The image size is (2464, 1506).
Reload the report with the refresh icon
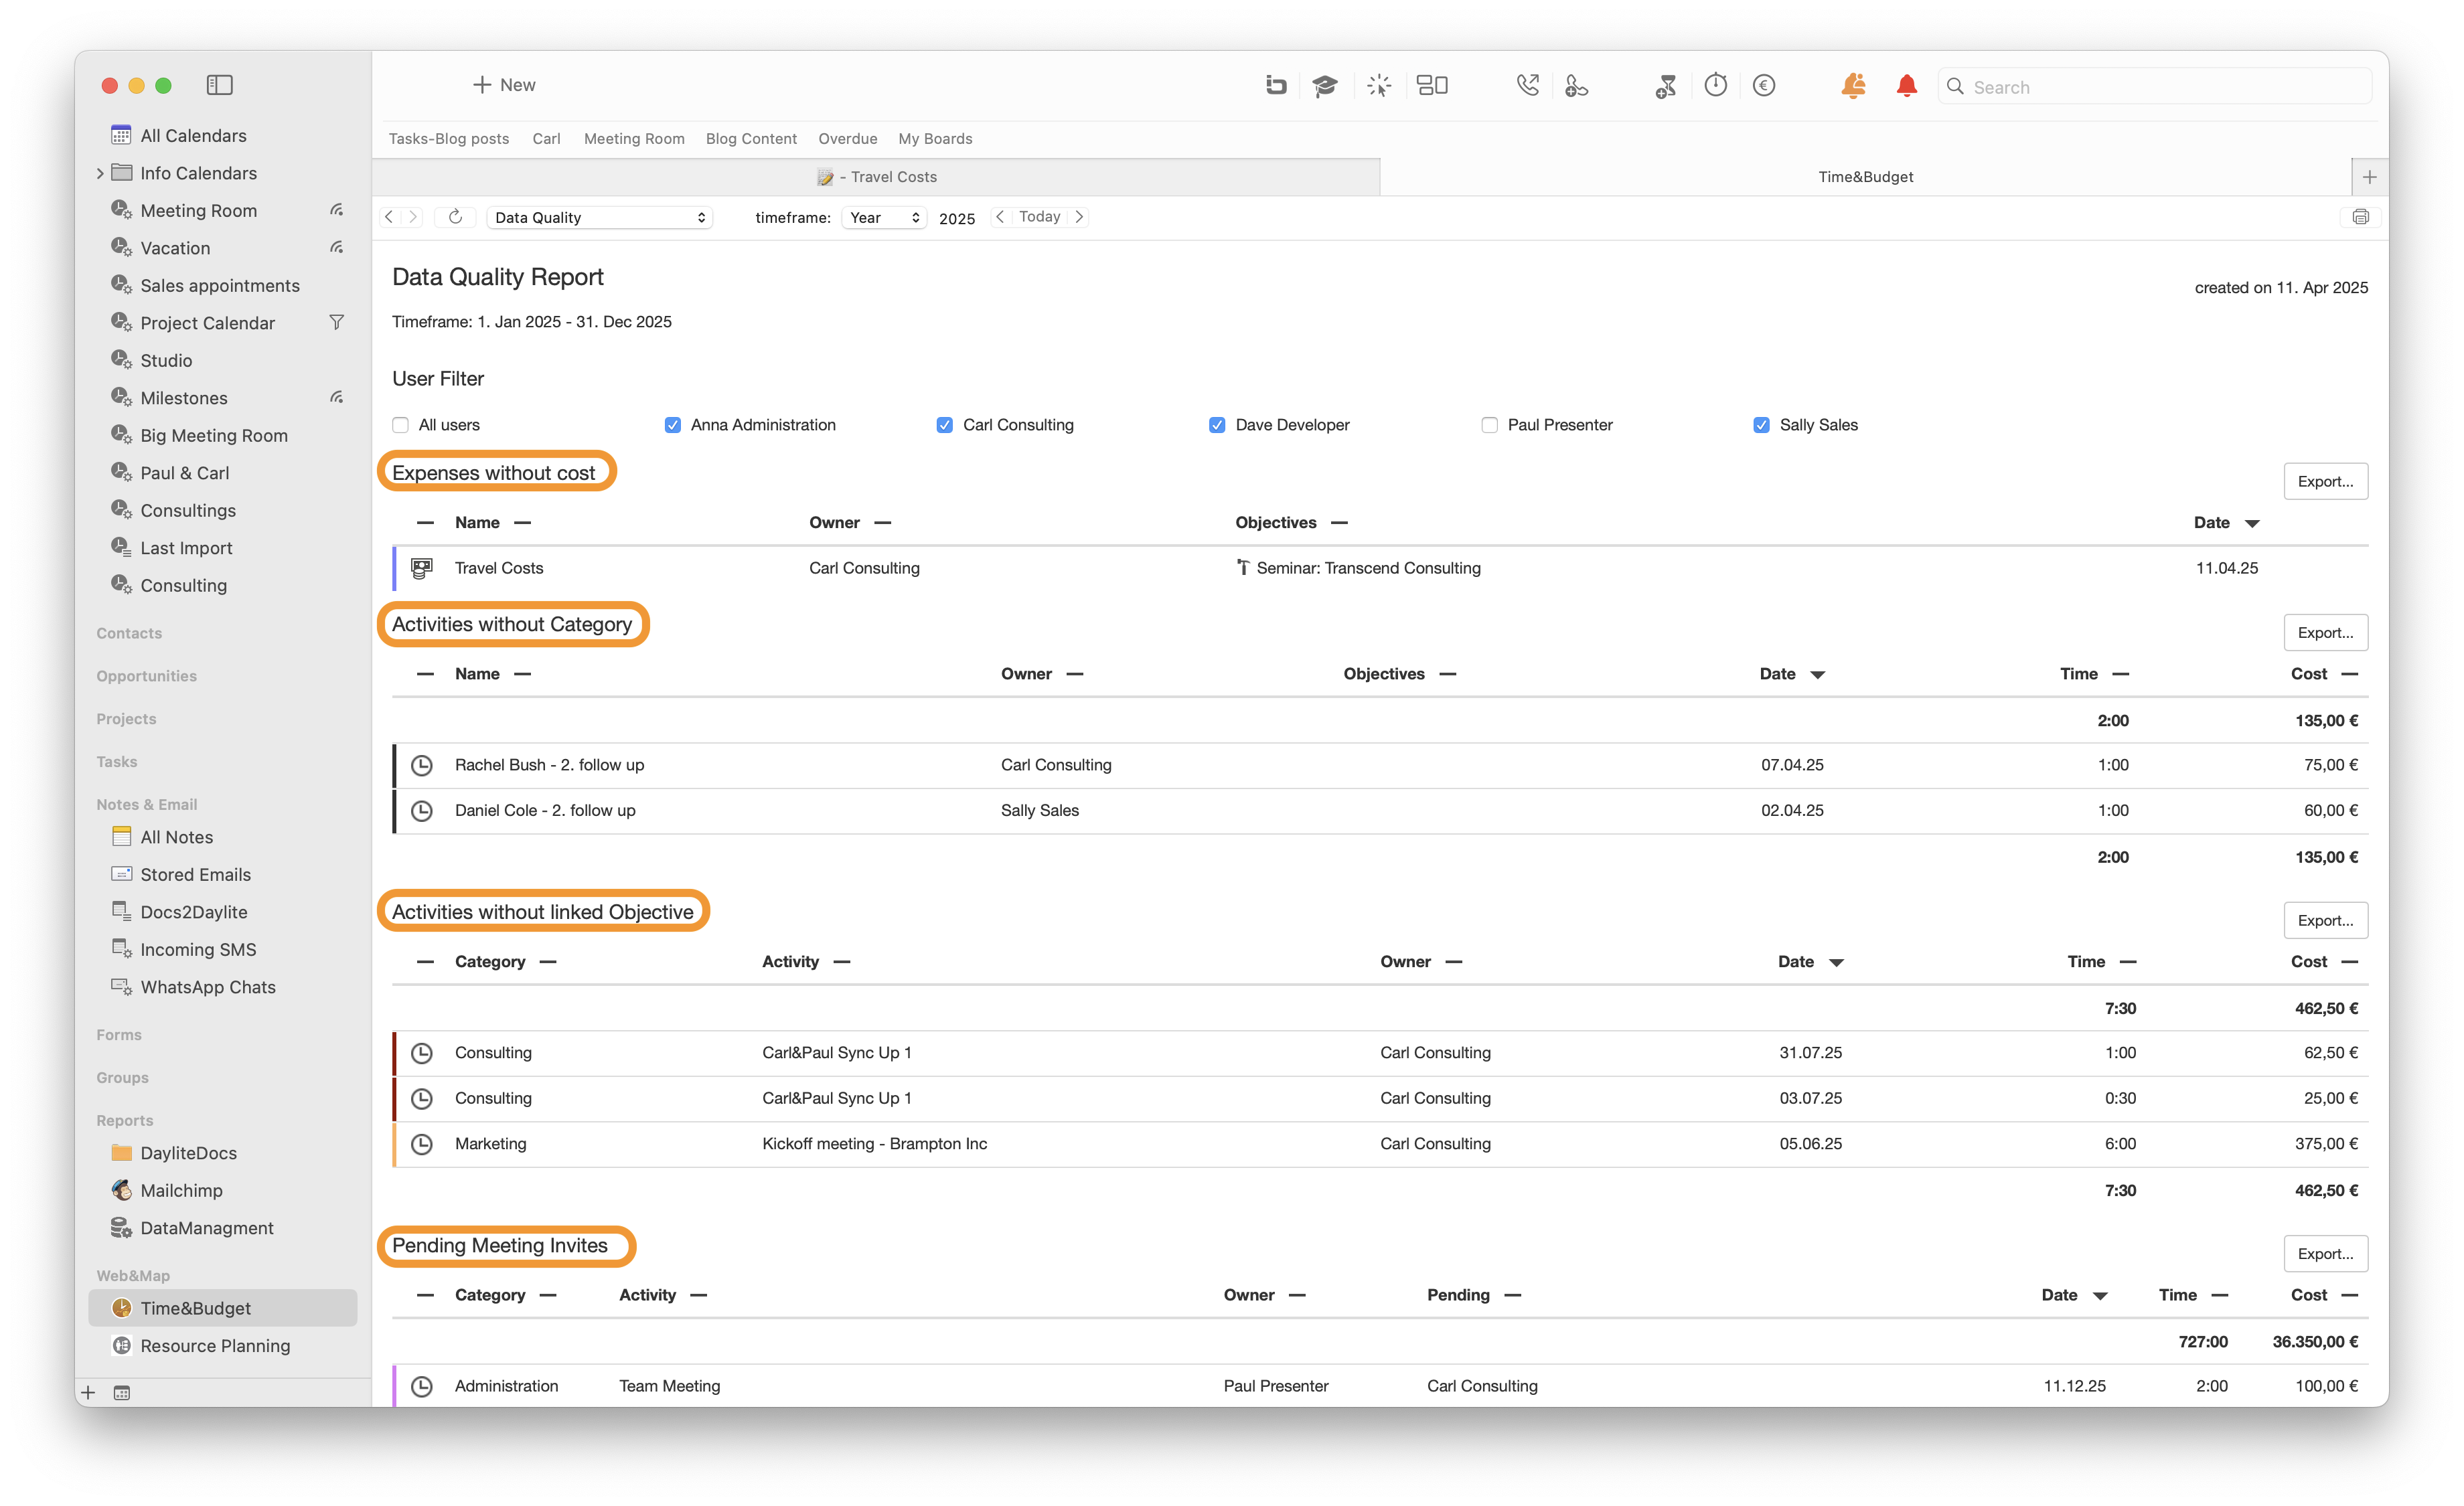455,217
